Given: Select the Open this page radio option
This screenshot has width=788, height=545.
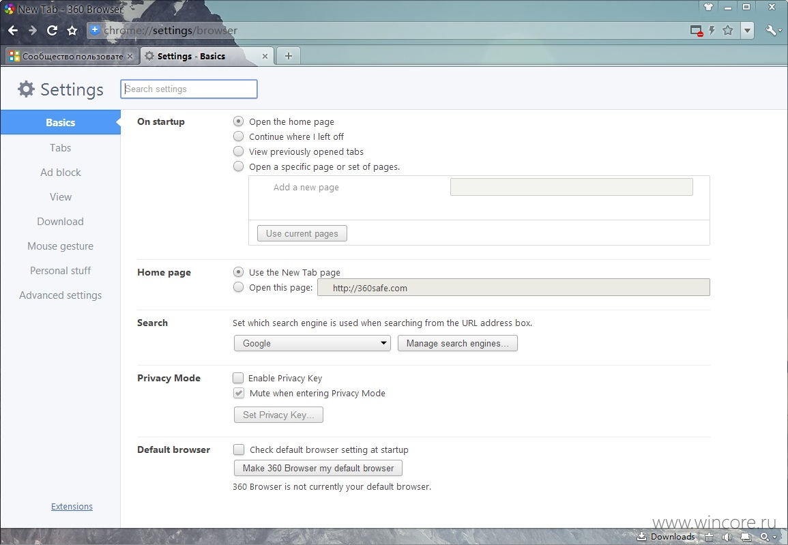Looking at the screenshot, I should click(239, 287).
